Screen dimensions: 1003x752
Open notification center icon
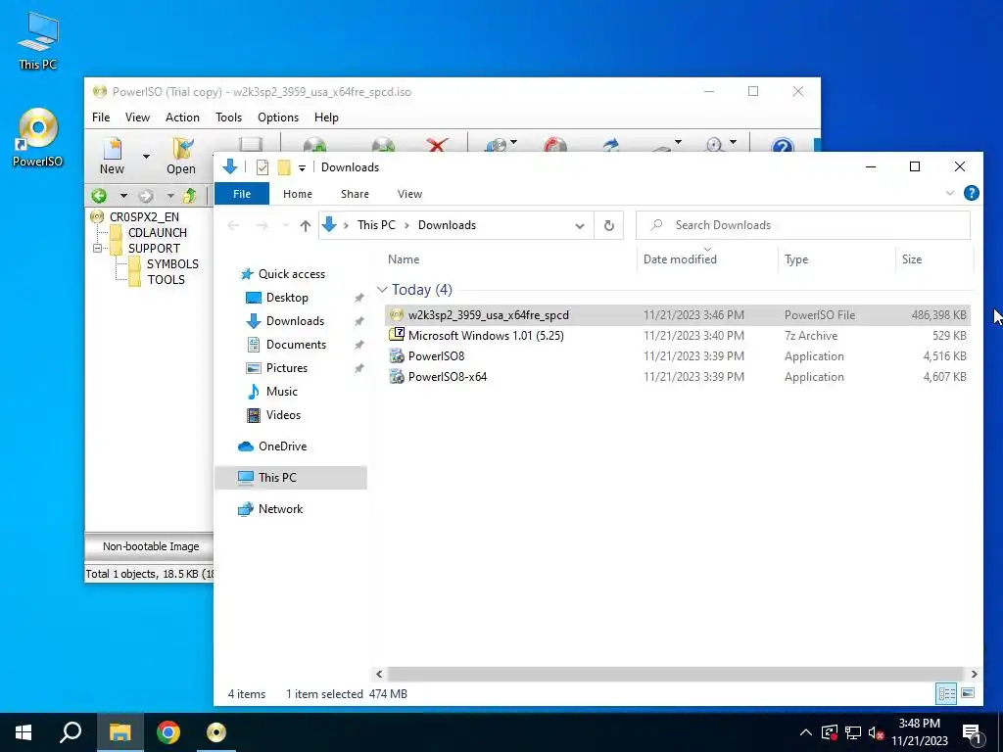972,732
